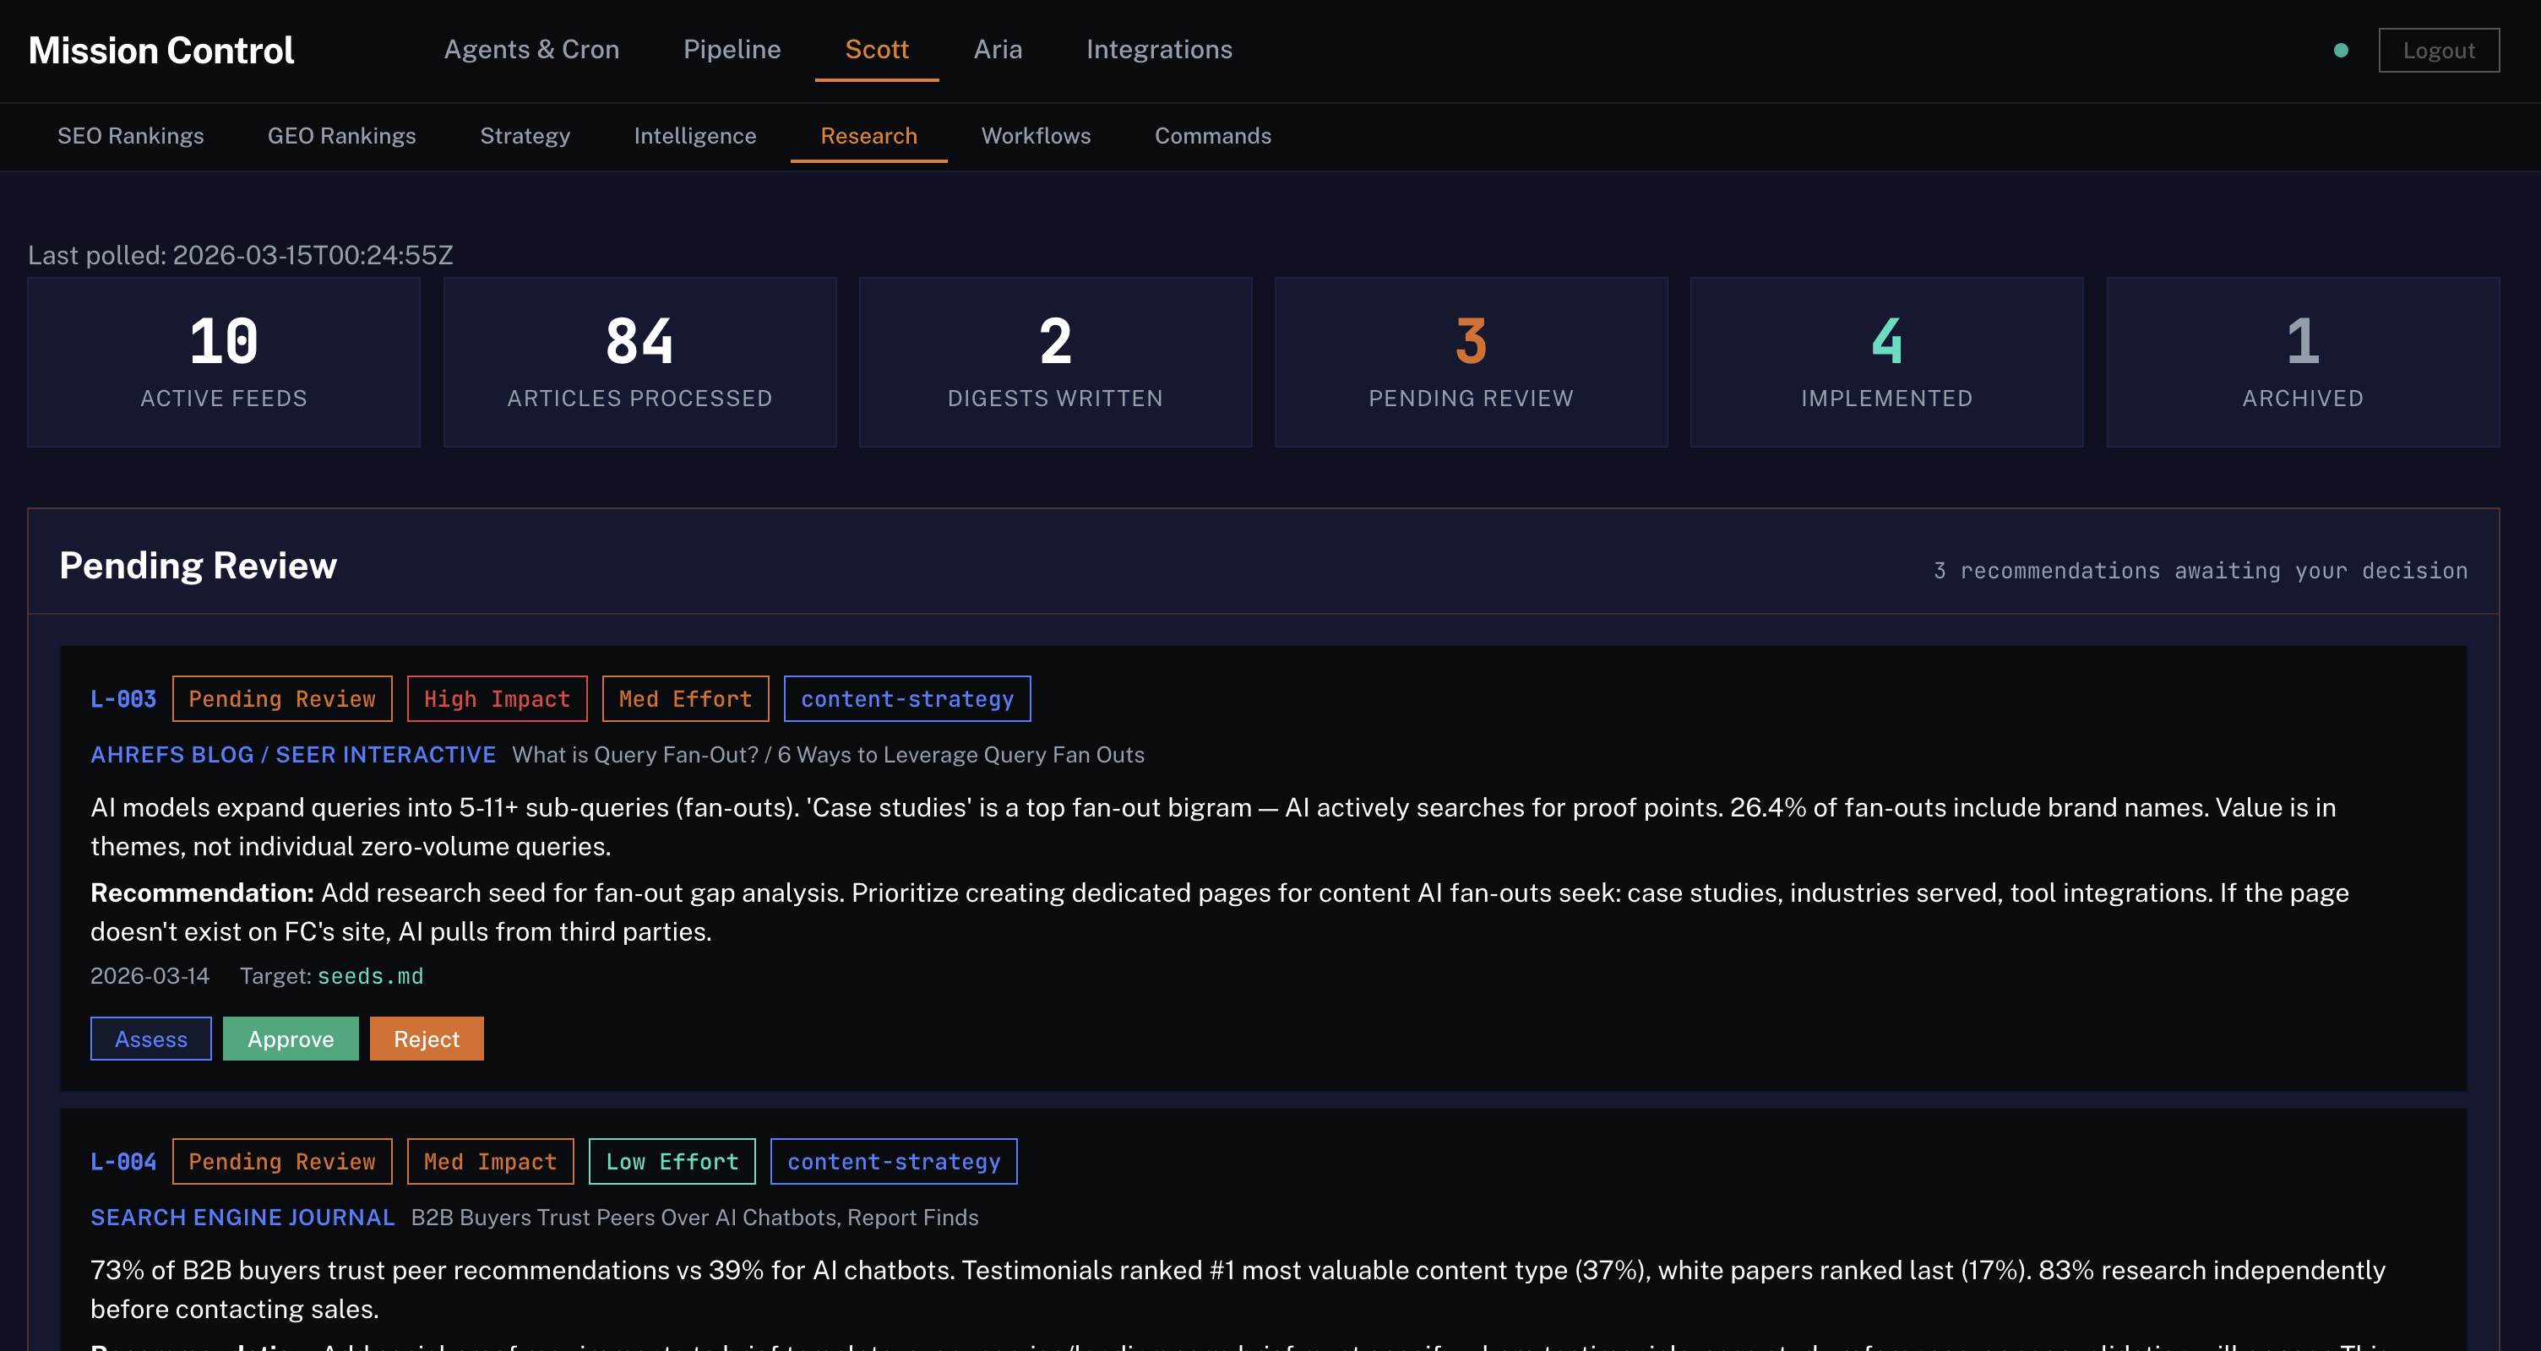This screenshot has height=1351, width=2541.
Task: Open the Integrations tab
Action: (1159, 48)
